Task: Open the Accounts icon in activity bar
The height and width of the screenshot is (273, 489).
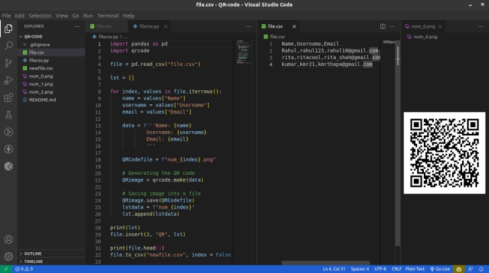Action: [9, 239]
